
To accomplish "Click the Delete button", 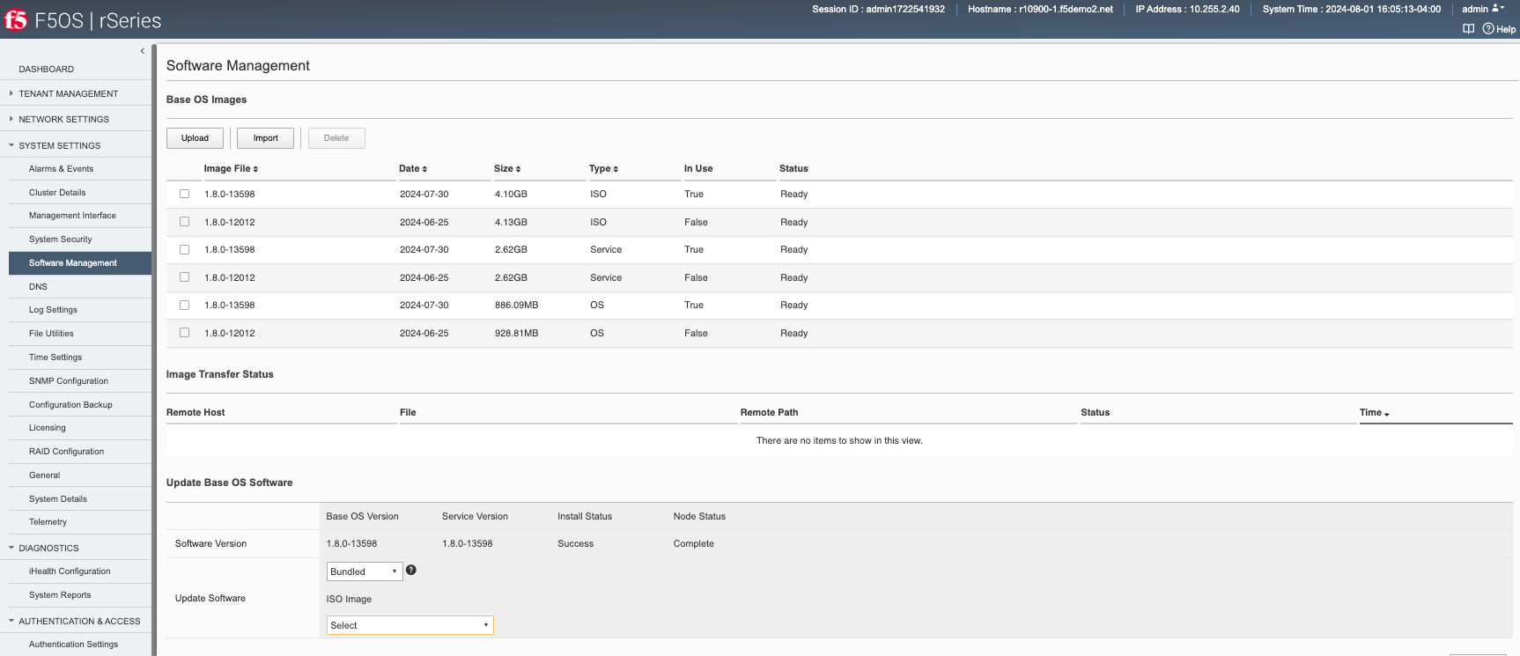I will click(x=336, y=138).
